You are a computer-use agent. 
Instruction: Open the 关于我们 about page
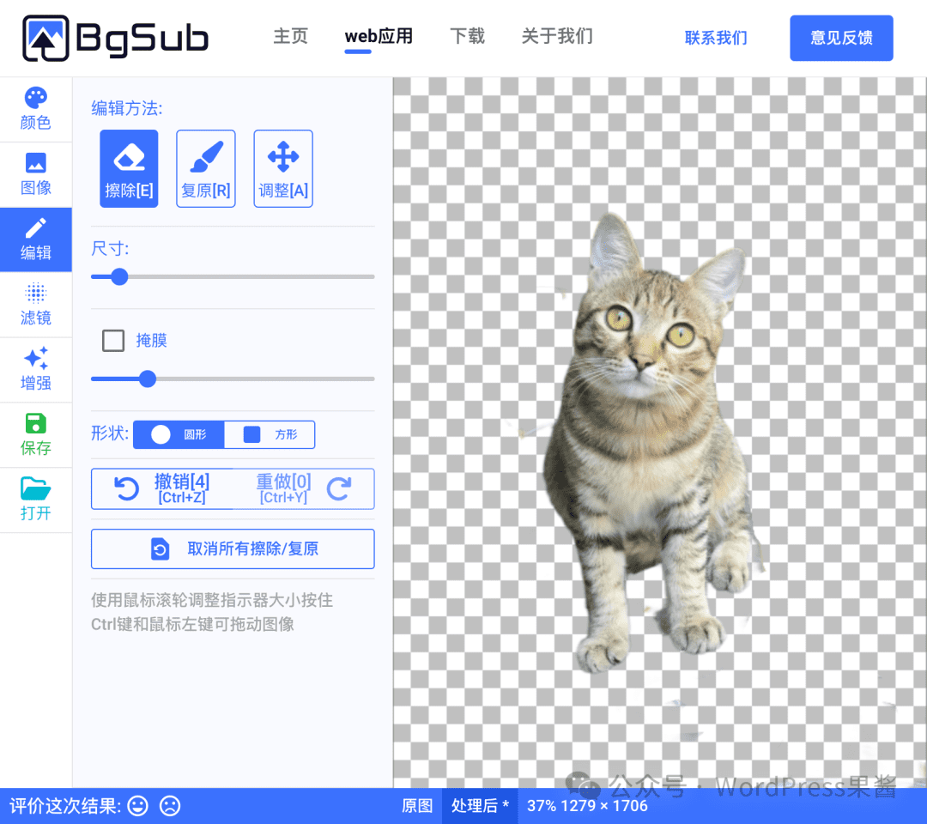click(557, 37)
